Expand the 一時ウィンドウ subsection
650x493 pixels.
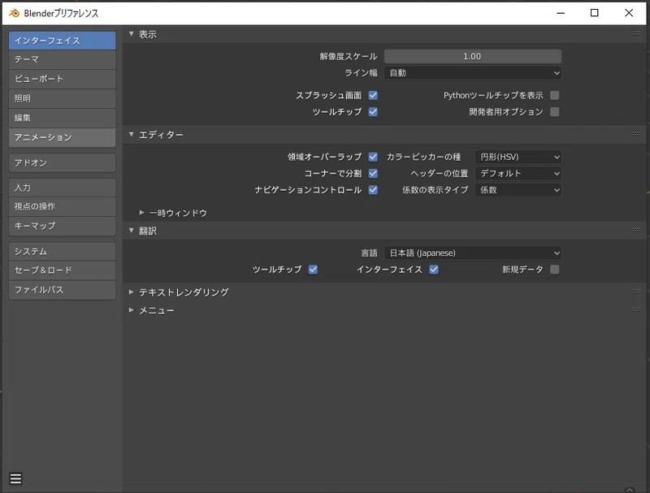[141, 213]
